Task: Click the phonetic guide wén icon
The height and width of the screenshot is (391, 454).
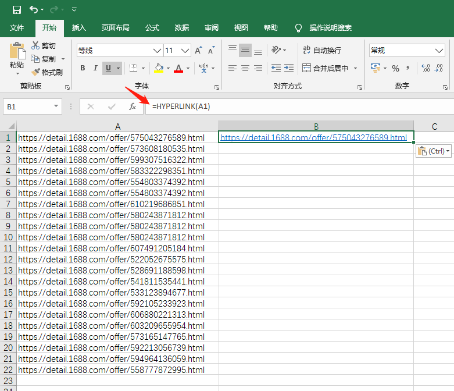Action: tap(204, 68)
